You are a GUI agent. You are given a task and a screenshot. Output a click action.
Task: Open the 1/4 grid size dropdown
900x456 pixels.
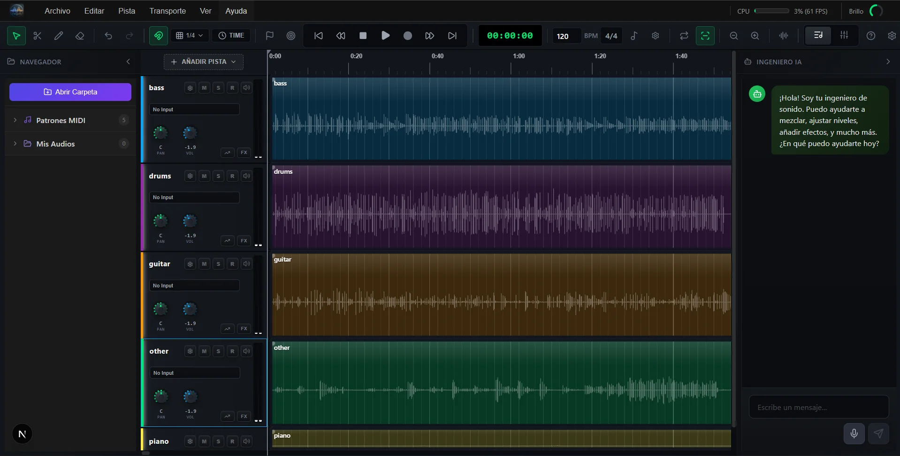pos(190,36)
